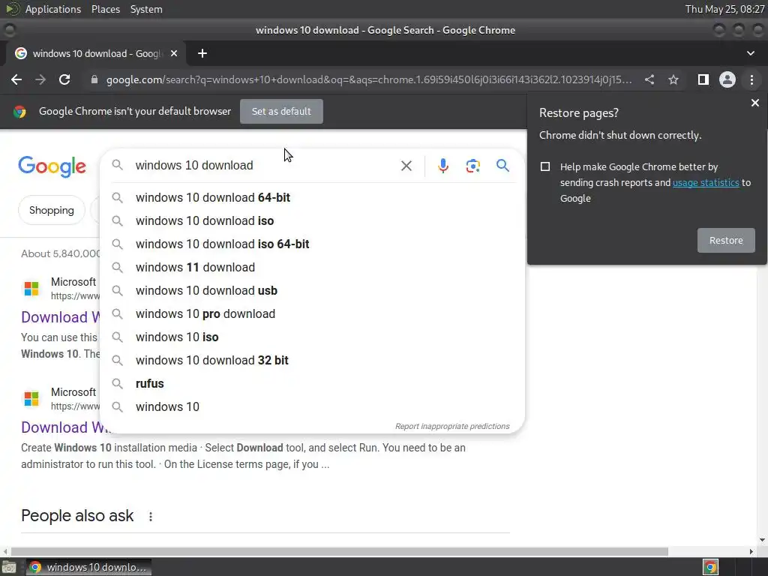The width and height of the screenshot is (768, 576).
Task: View site security lock information
Action: [94, 79]
